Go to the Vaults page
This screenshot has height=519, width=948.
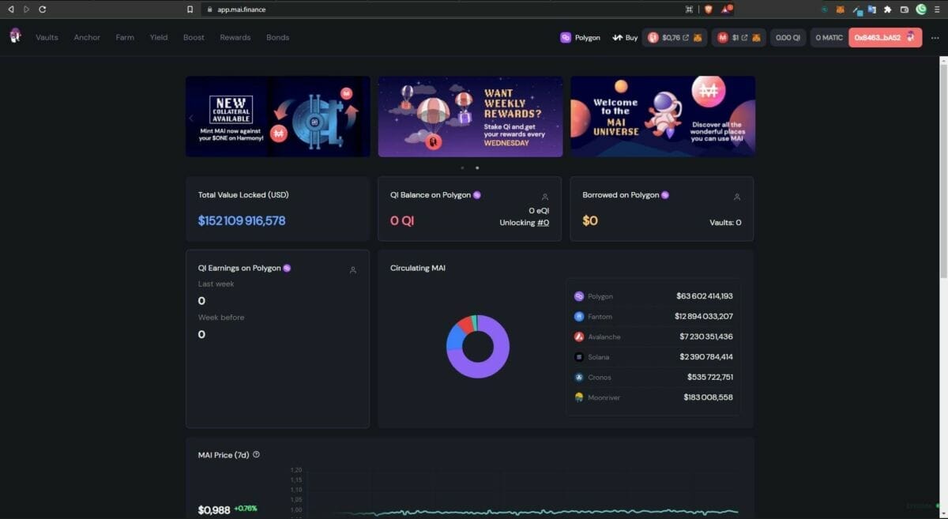click(x=47, y=38)
